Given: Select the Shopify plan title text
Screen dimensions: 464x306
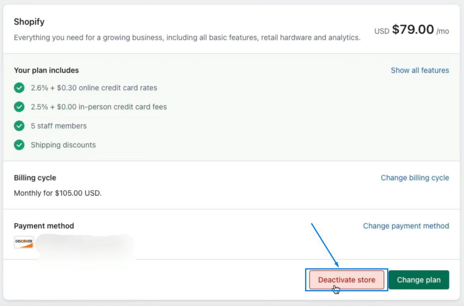Looking at the screenshot, I should tap(29, 22).
